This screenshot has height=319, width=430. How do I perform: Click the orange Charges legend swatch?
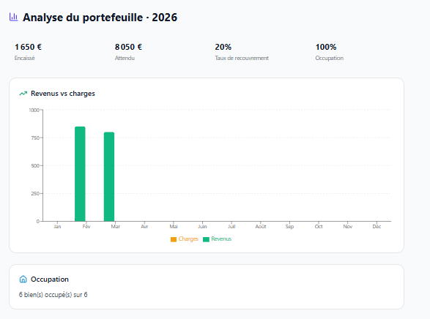pyautogui.click(x=174, y=239)
